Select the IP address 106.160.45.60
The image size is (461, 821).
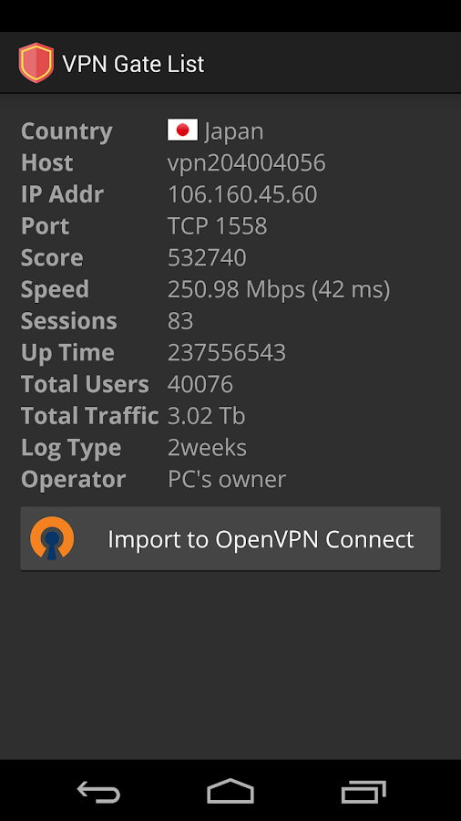pos(242,195)
